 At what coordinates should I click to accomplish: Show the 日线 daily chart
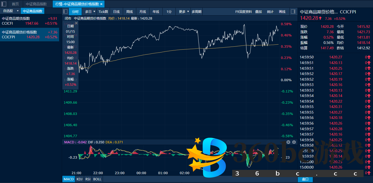pos(116,12)
